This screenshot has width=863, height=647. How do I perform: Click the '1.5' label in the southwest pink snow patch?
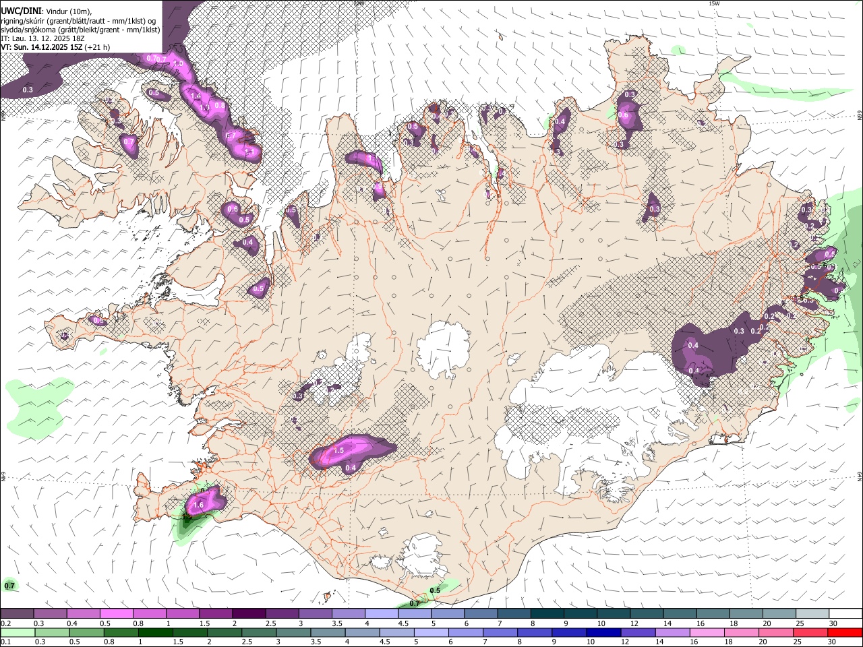(339, 450)
